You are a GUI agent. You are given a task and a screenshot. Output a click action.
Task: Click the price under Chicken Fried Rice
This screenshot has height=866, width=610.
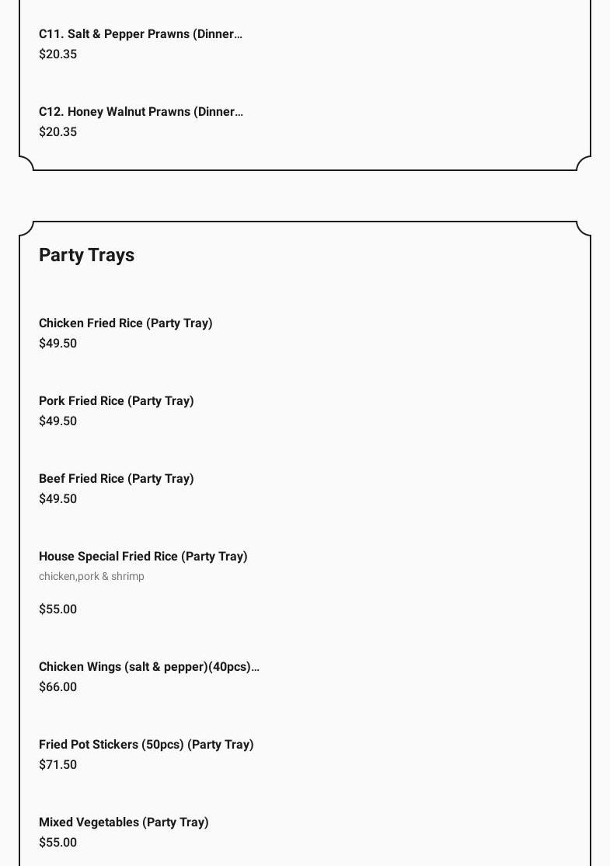pyautogui.click(x=58, y=344)
